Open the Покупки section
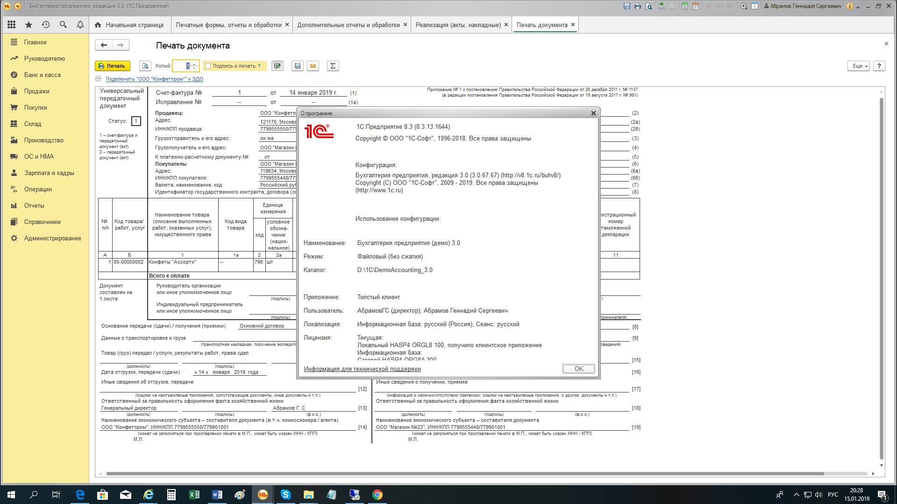Screen dimensions: 897x504 46,107
